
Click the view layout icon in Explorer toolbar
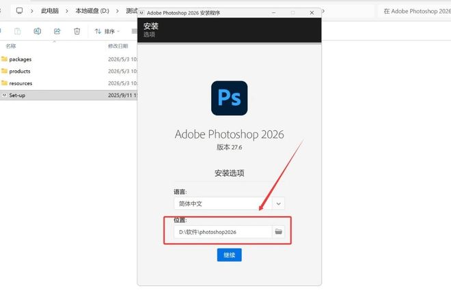point(135,31)
